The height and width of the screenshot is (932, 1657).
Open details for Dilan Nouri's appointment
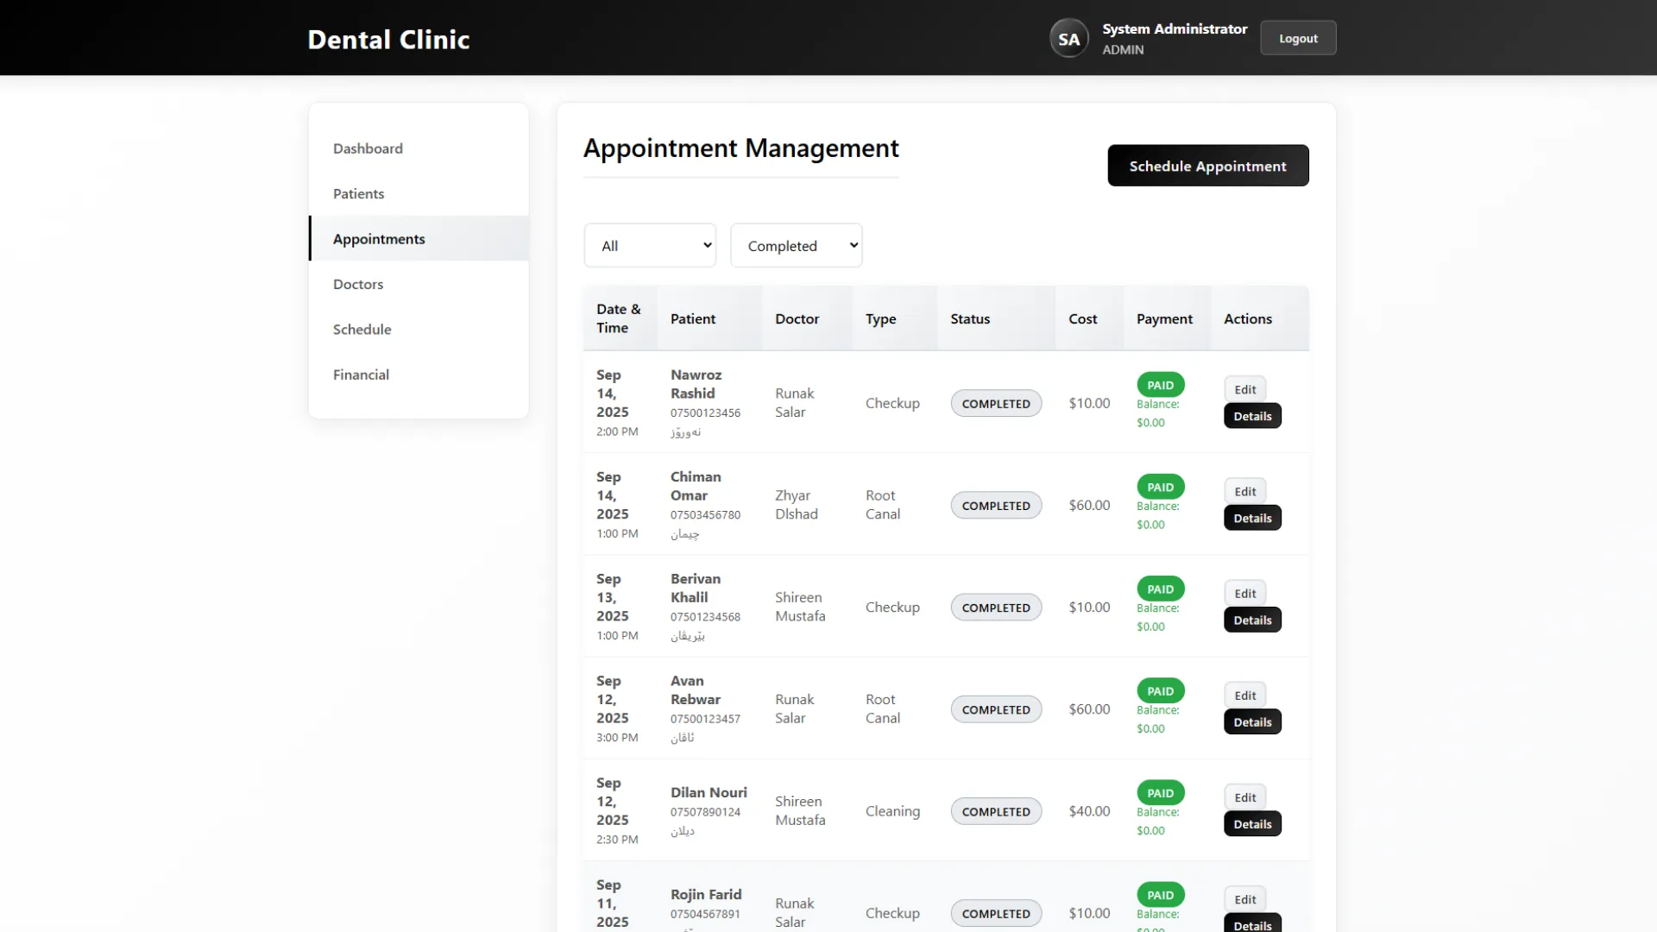point(1252,824)
